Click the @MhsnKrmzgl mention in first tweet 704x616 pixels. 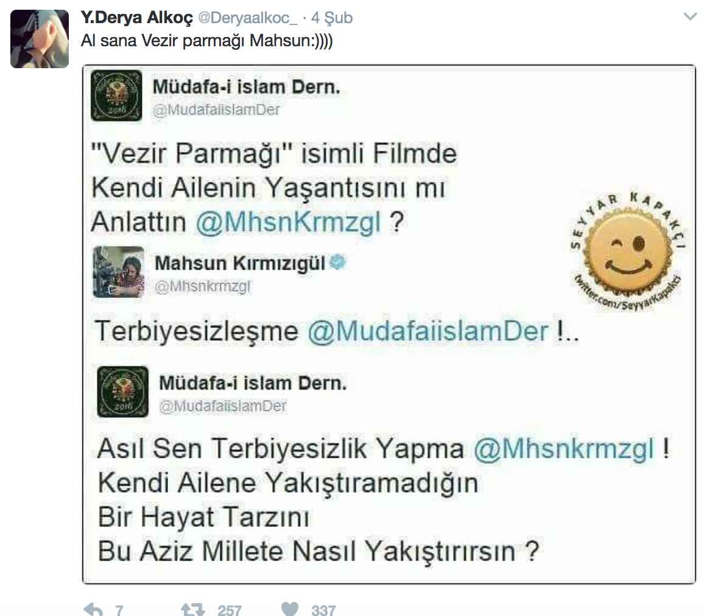tap(289, 222)
